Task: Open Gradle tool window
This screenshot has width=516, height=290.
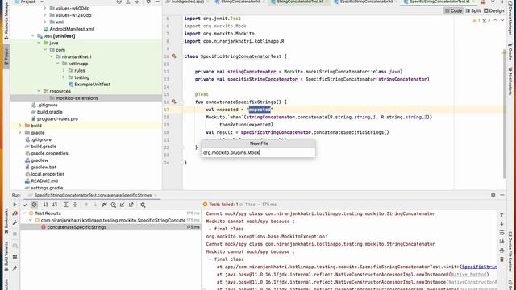Action: point(510,52)
